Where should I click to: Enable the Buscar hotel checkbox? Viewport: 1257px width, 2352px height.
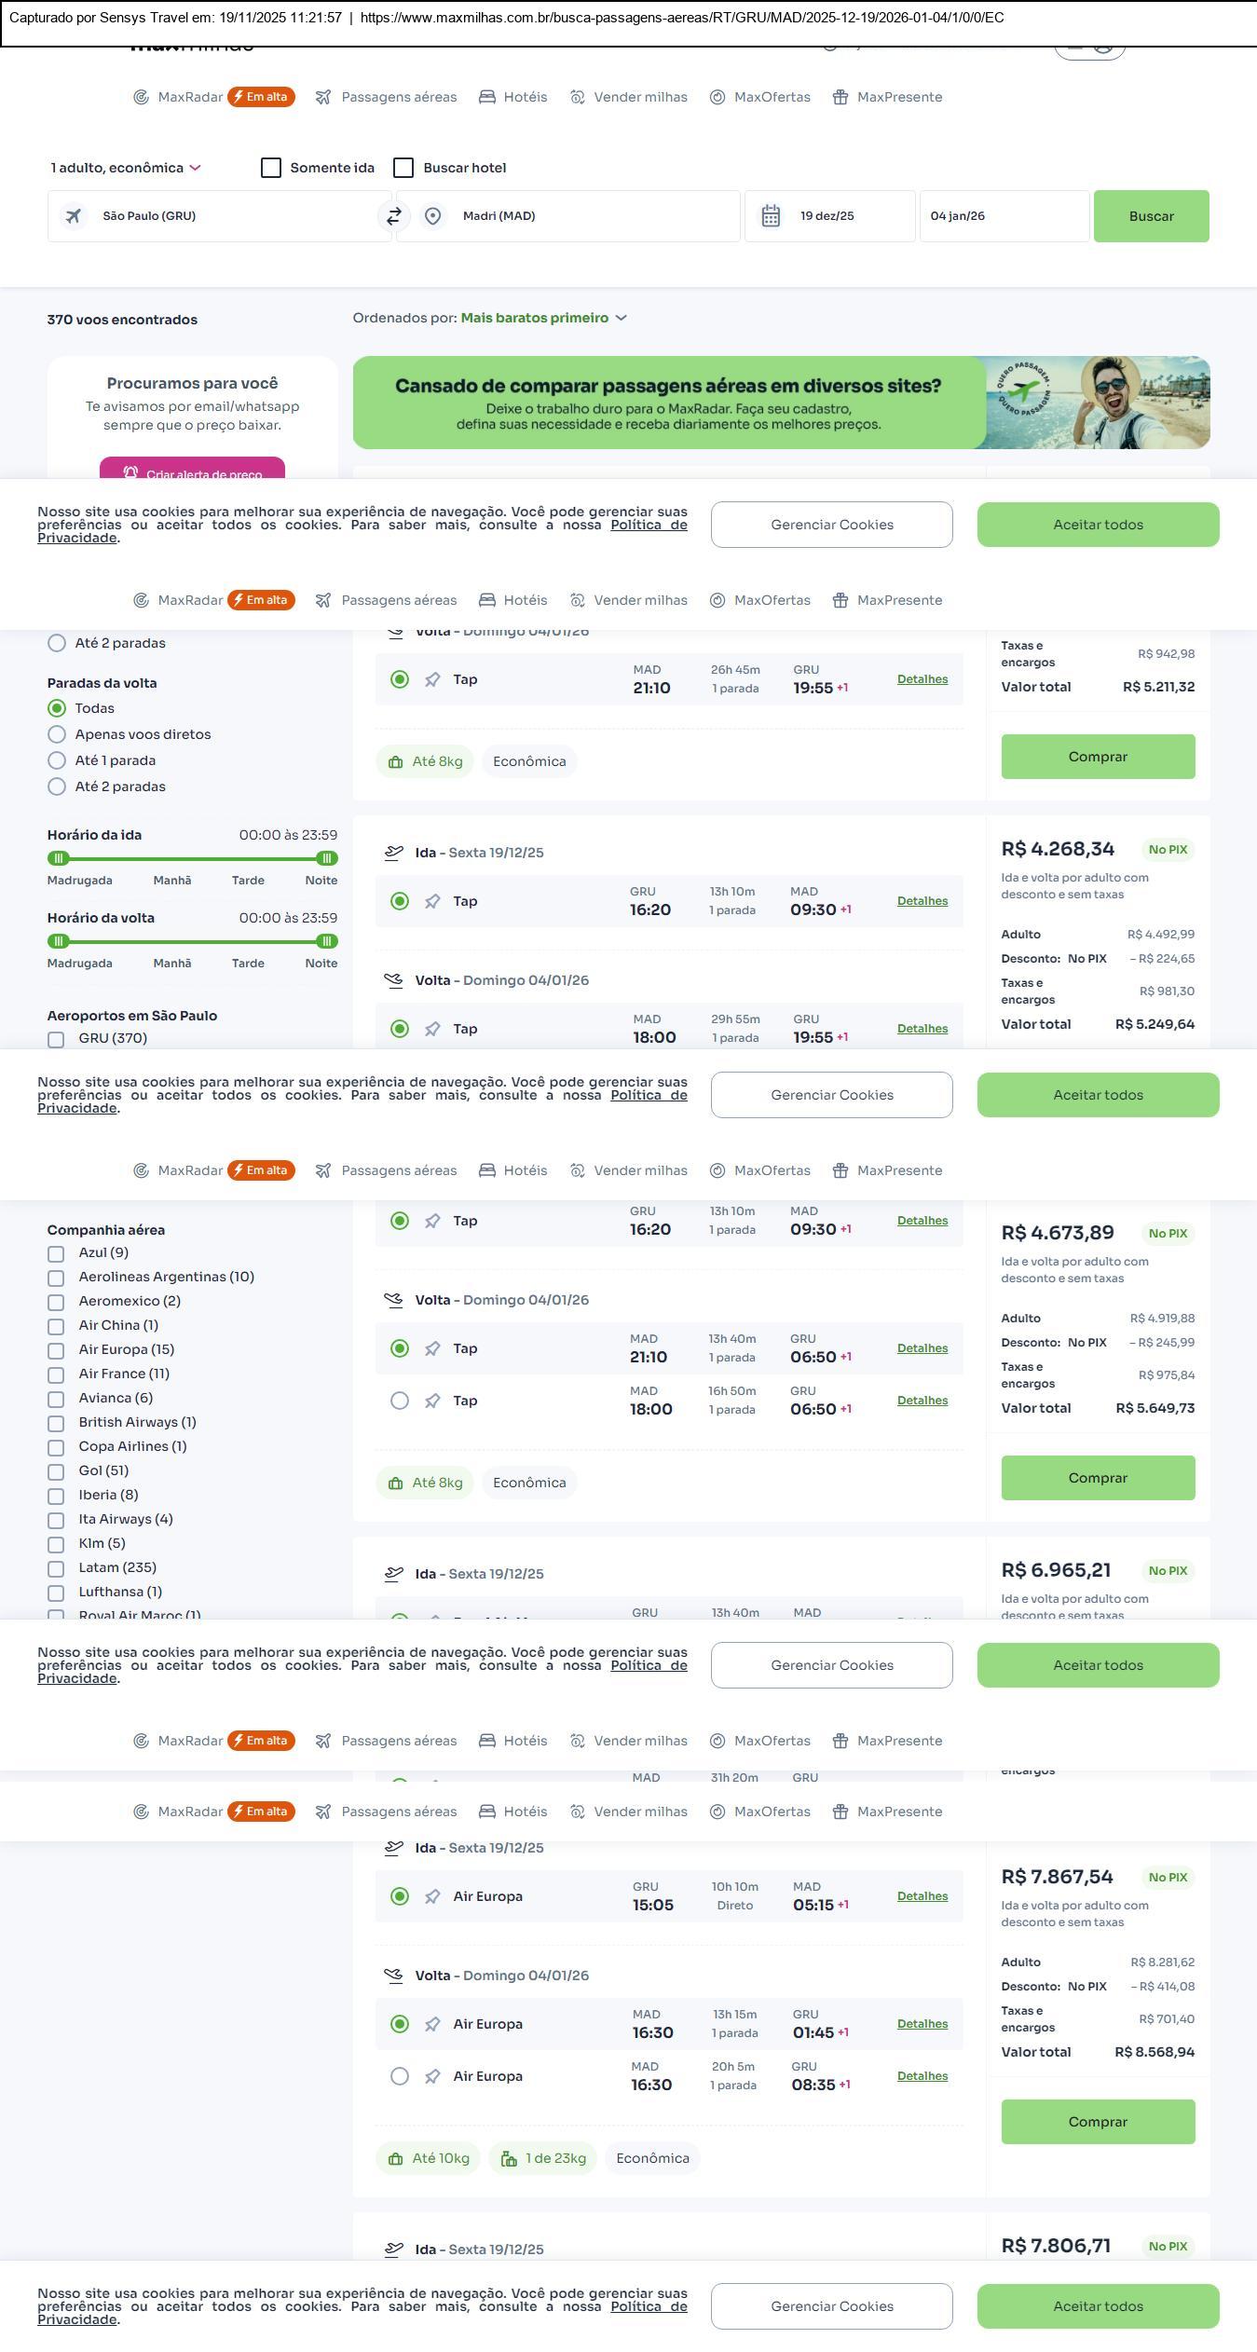(403, 168)
